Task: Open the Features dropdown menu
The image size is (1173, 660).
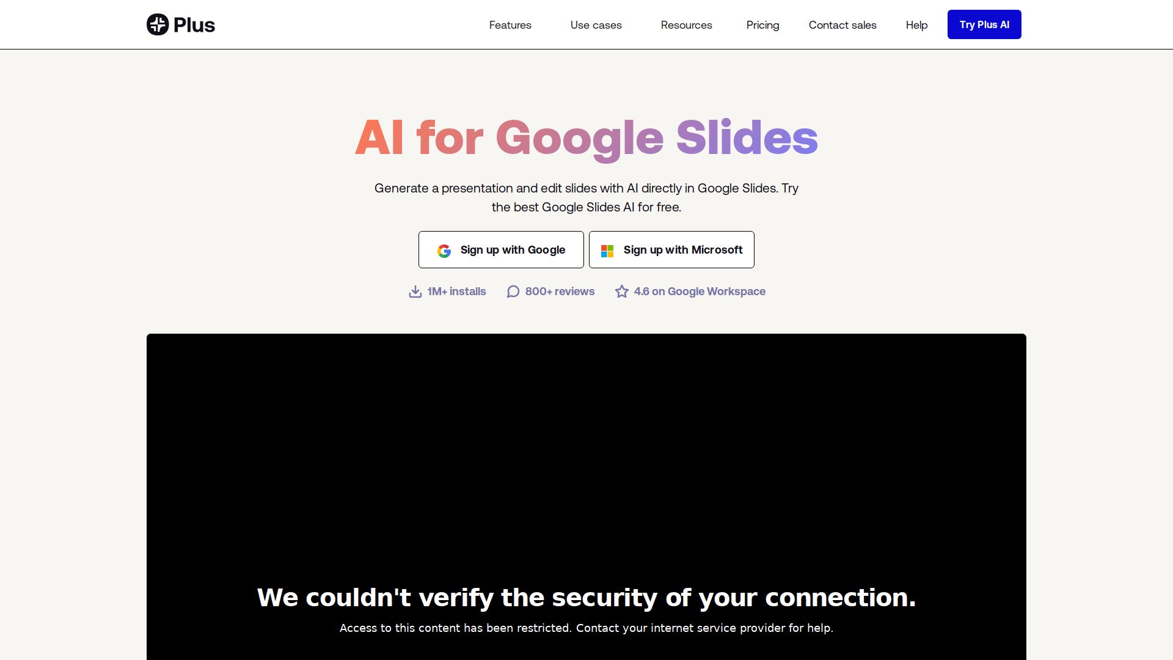Action: 510,25
